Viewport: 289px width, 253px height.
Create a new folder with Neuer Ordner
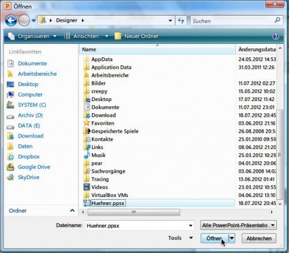click(x=136, y=36)
